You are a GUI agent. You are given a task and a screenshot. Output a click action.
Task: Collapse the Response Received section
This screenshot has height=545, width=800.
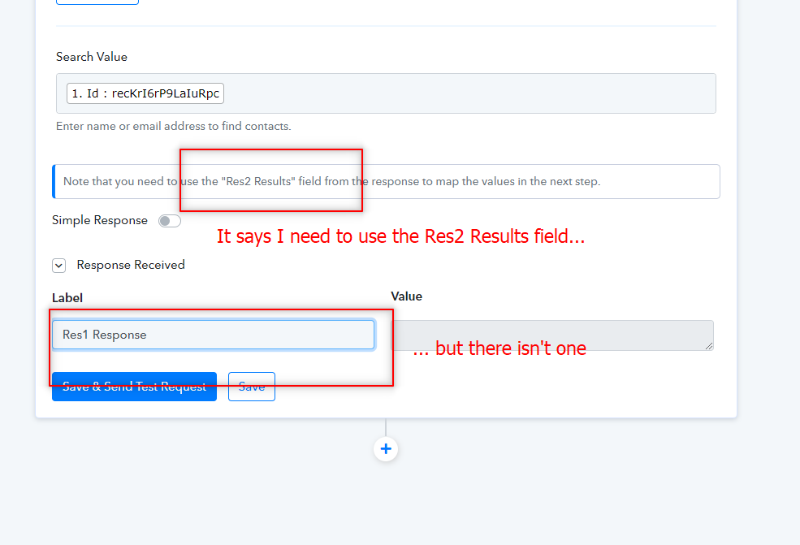click(x=58, y=266)
